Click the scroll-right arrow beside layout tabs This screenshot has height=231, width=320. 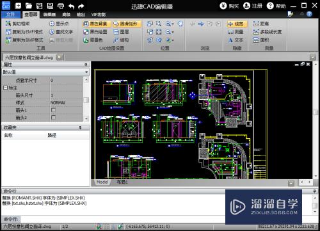click(310, 182)
